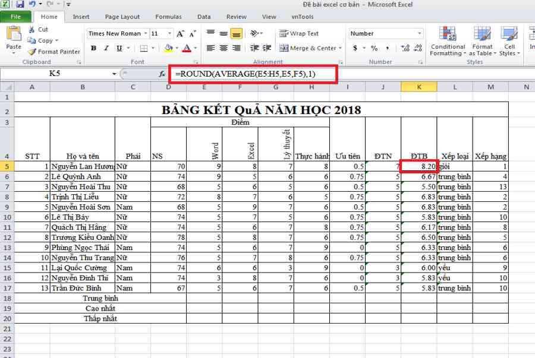Viewport: 535px width, 358px height.
Task: Switch to the vnTools tab
Action: [x=303, y=17]
